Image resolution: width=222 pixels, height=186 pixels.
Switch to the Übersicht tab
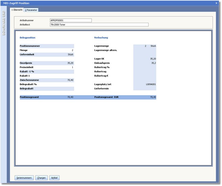(17, 10)
